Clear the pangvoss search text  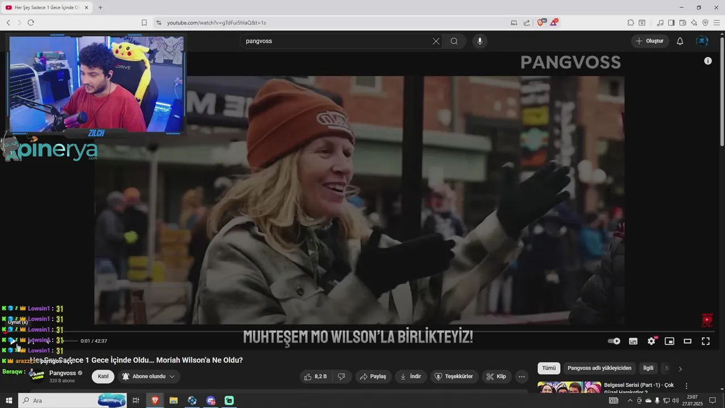click(x=436, y=41)
